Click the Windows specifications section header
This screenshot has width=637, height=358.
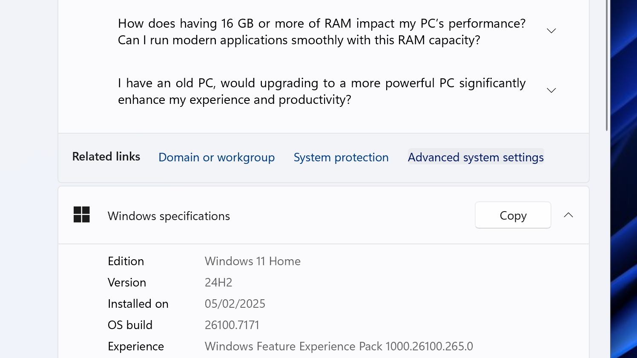point(169,216)
